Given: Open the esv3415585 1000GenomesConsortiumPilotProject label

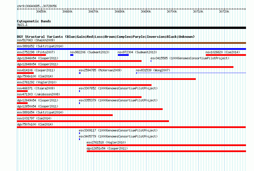Looking at the screenshot, I should coord(190,58).
